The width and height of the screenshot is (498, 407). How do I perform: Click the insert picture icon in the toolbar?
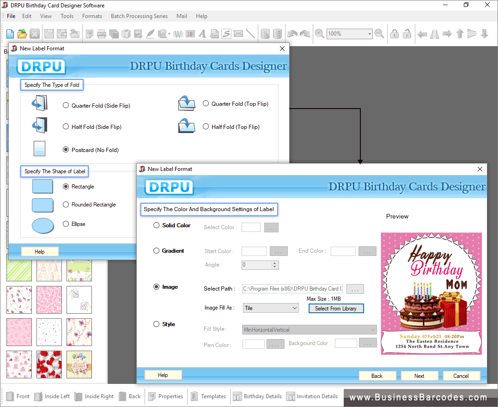tap(138, 34)
